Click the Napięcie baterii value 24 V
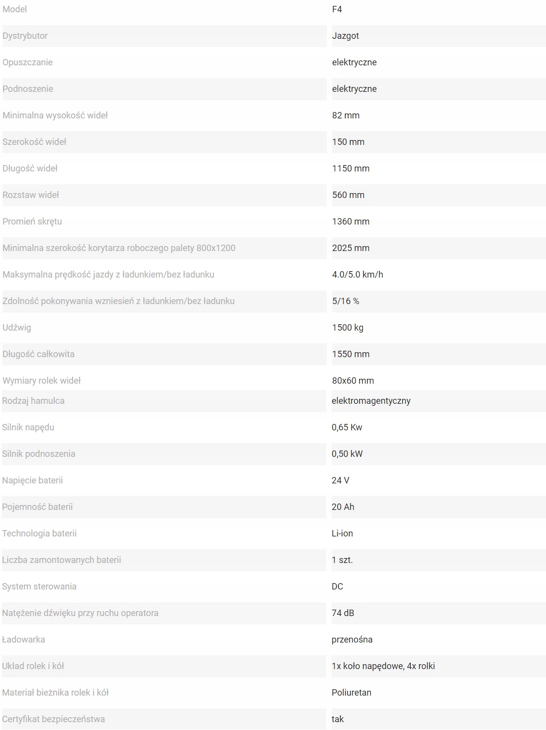This screenshot has height=730, width=546. [340, 480]
